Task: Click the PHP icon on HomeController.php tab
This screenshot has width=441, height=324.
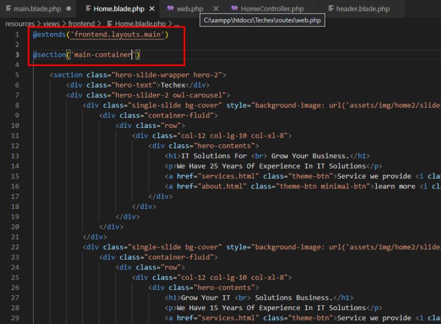Action: pos(236,9)
